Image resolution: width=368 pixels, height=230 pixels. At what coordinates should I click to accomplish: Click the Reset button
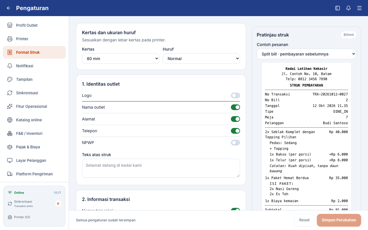pos(304,220)
